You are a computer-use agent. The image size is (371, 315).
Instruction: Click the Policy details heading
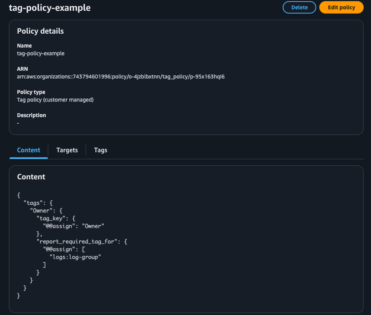pyautogui.click(x=40, y=31)
